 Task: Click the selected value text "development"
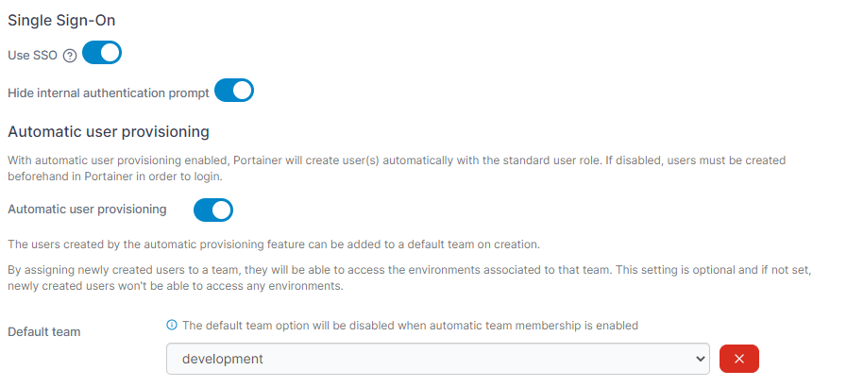coord(223,359)
